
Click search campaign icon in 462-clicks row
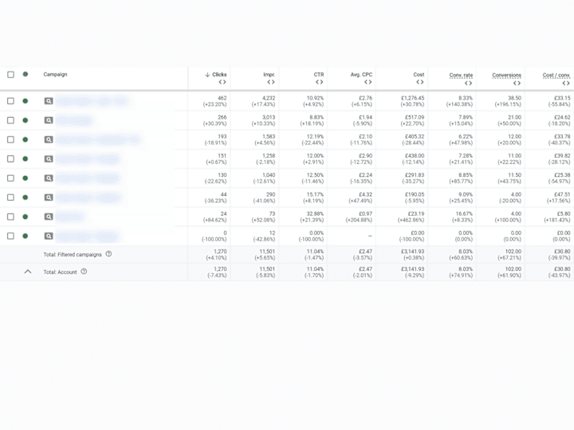[49, 101]
